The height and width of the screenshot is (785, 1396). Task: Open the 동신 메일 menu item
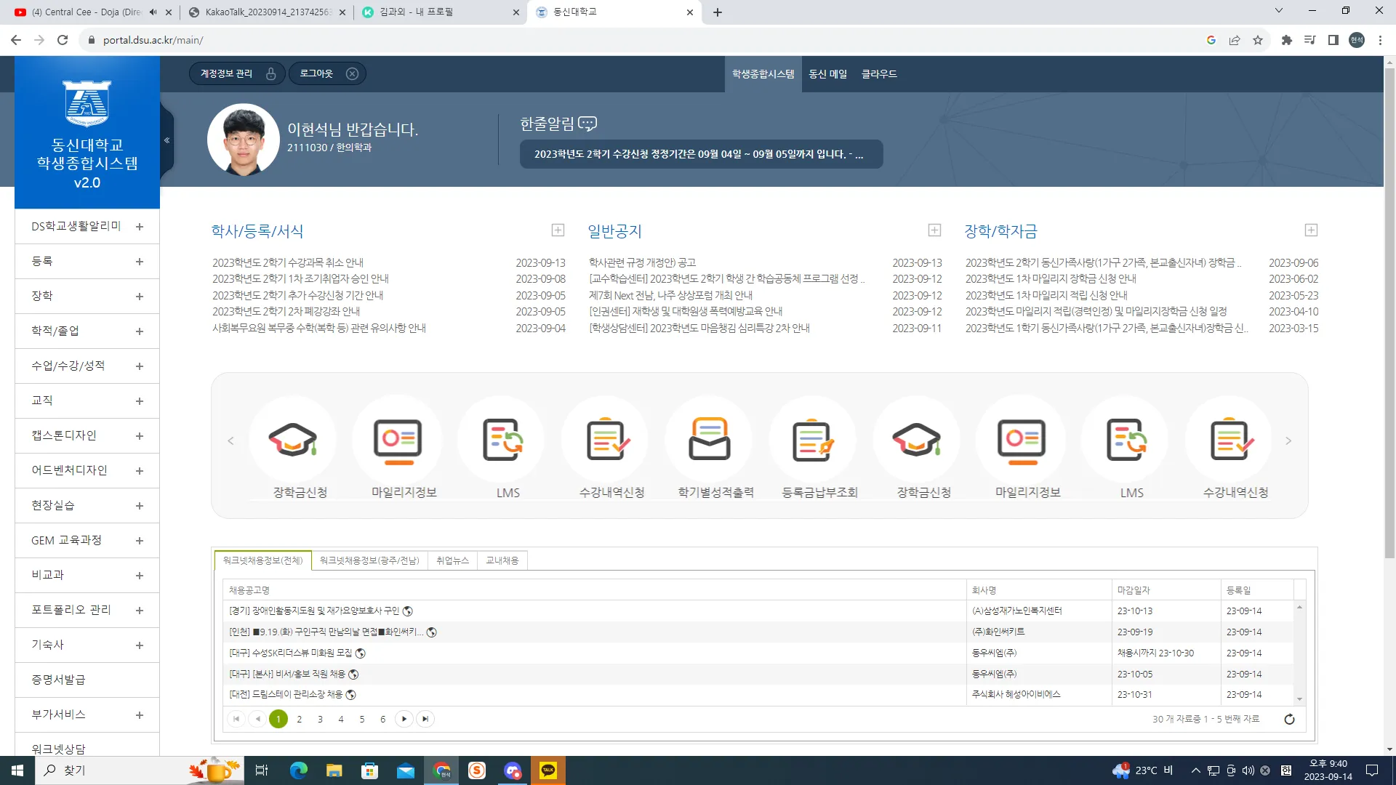tap(829, 73)
